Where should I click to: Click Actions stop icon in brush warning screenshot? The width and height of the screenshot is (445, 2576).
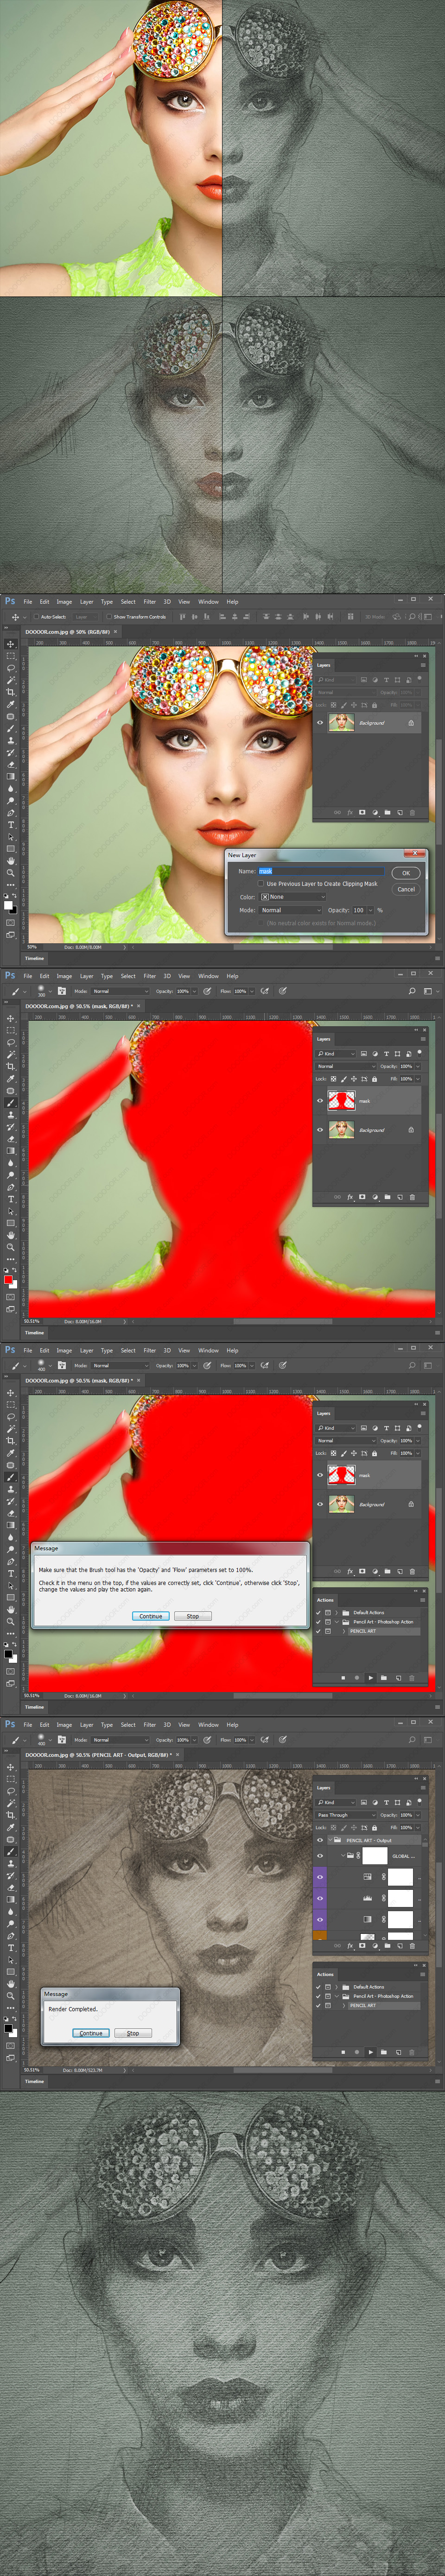(x=343, y=1677)
